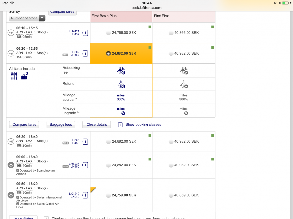Click Lufthansa logo on 06:20 - 16:40 flight
Image resolution: width=293 pixels, height=219 pixels.
click(x=11, y=141)
